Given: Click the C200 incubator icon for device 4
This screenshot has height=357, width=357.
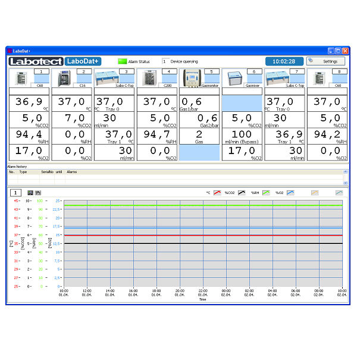Looking at the screenshot, I should 148,77.
